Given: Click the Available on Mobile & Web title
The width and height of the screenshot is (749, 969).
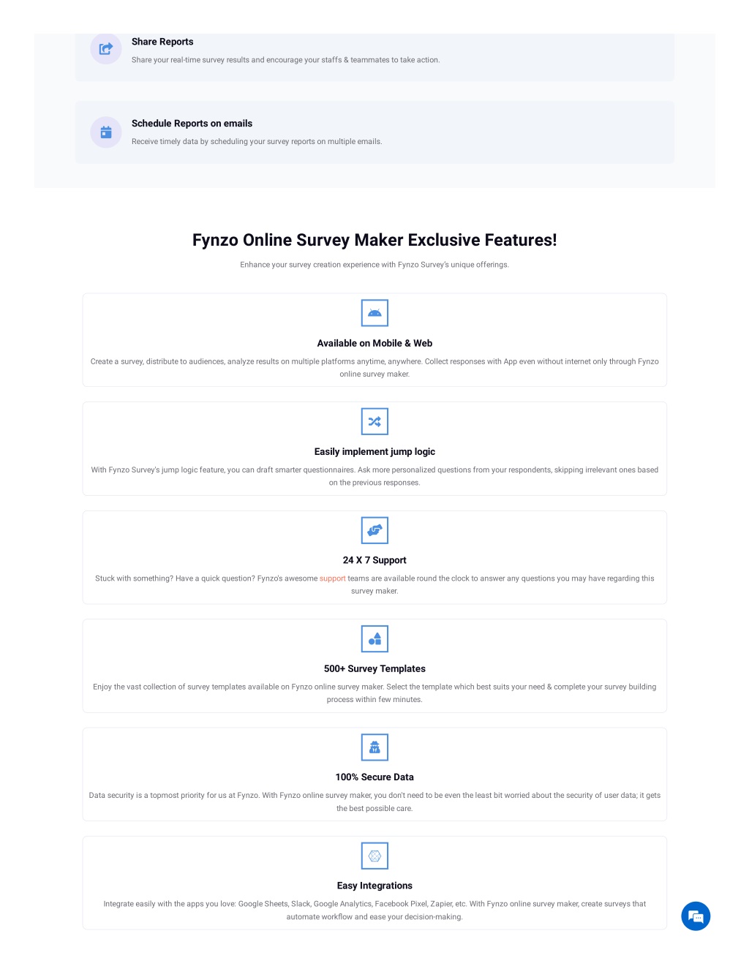Looking at the screenshot, I should [374, 343].
